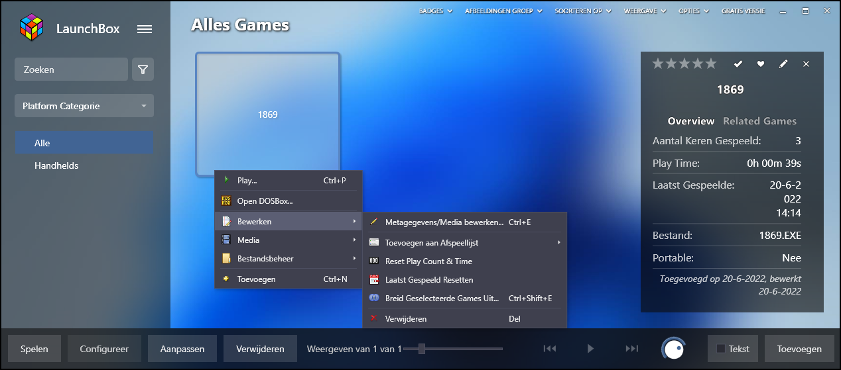Image resolution: width=841 pixels, height=370 pixels.
Task: Select Handhelds in the sidebar
Action: tap(84, 165)
